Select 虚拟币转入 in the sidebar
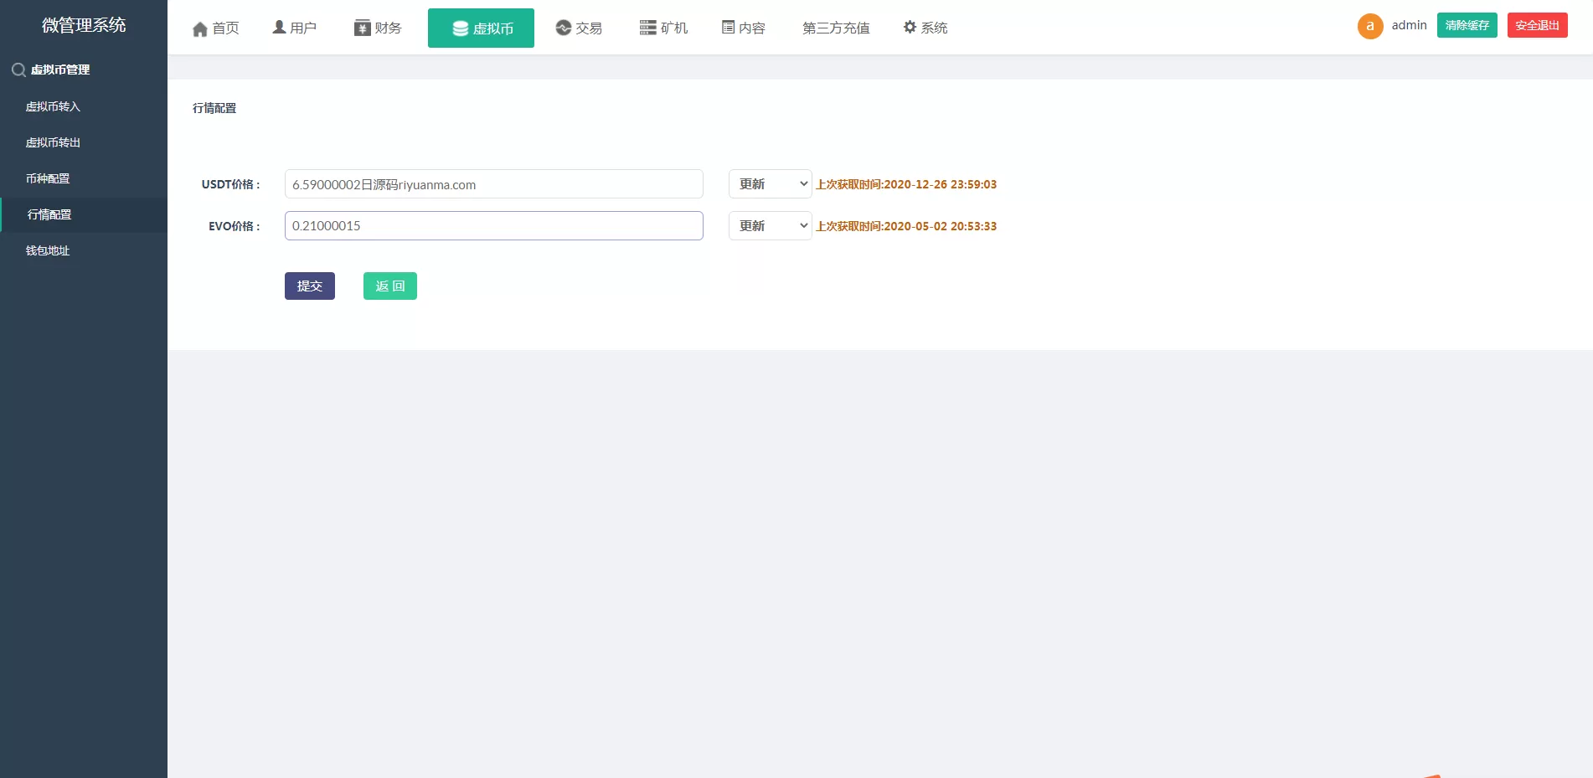 pyautogui.click(x=53, y=106)
